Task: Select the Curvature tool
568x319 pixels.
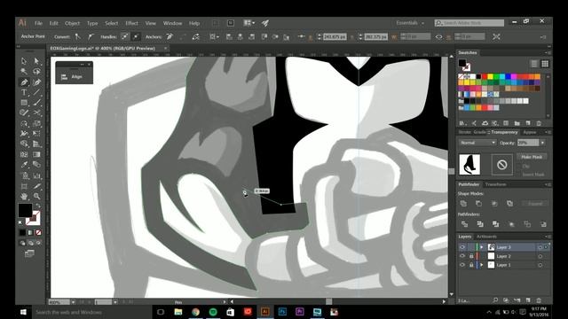Action: [x=36, y=82]
